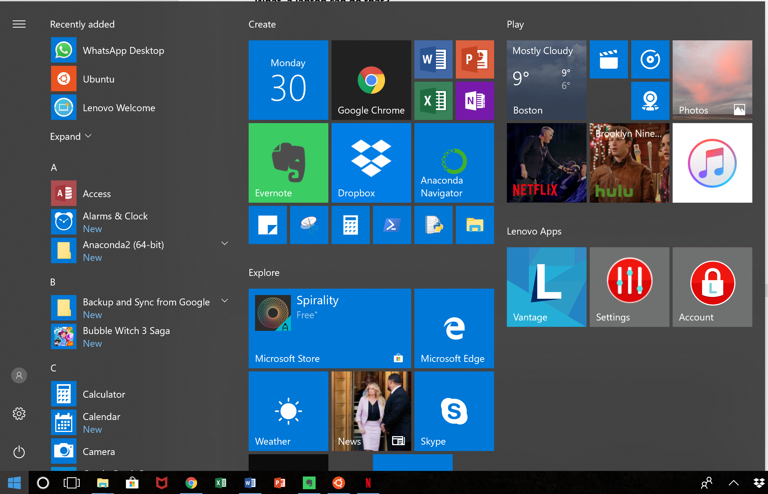Click letter A section header
768x494 pixels.
[x=54, y=167]
